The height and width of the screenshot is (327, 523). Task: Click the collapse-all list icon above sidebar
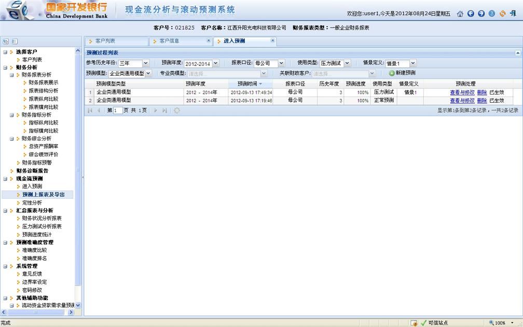(x=15, y=42)
